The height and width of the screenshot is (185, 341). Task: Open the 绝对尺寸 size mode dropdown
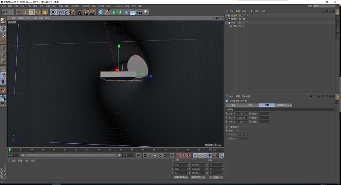click(x=198, y=177)
